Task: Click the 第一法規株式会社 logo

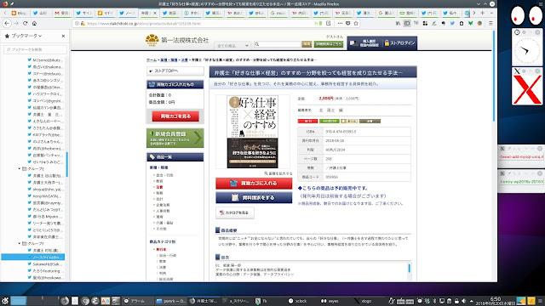Action: pyautogui.click(x=177, y=40)
